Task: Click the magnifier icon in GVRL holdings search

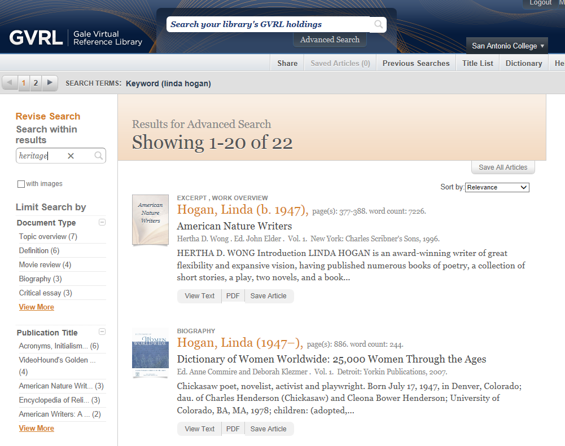Action: point(378,24)
